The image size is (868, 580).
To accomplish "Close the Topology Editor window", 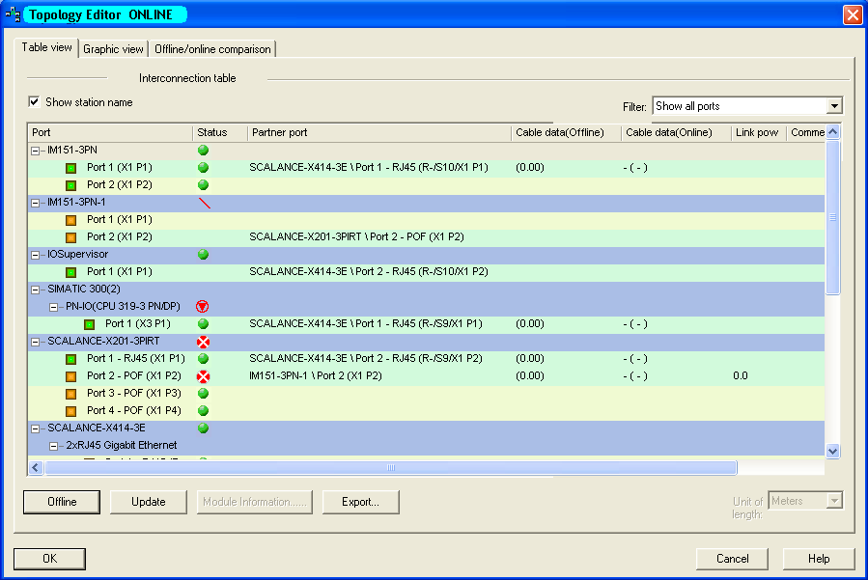I will pos(852,14).
